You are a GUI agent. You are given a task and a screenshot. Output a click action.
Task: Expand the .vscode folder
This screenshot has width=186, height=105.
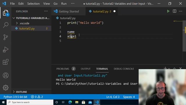click(31, 23)
